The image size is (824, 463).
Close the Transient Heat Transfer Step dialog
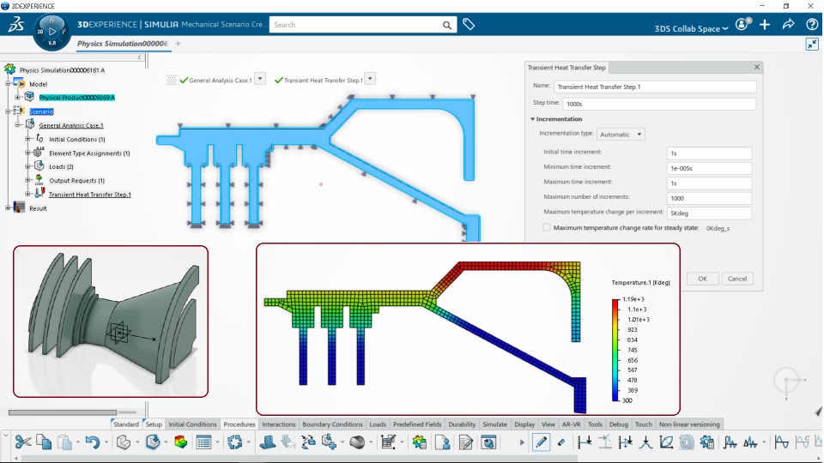click(757, 67)
